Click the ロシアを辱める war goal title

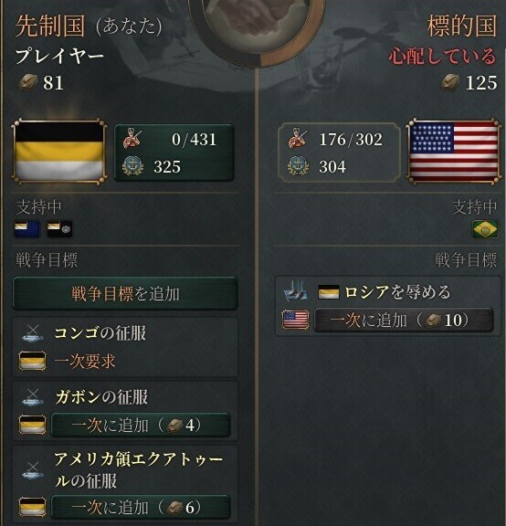click(397, 292)
